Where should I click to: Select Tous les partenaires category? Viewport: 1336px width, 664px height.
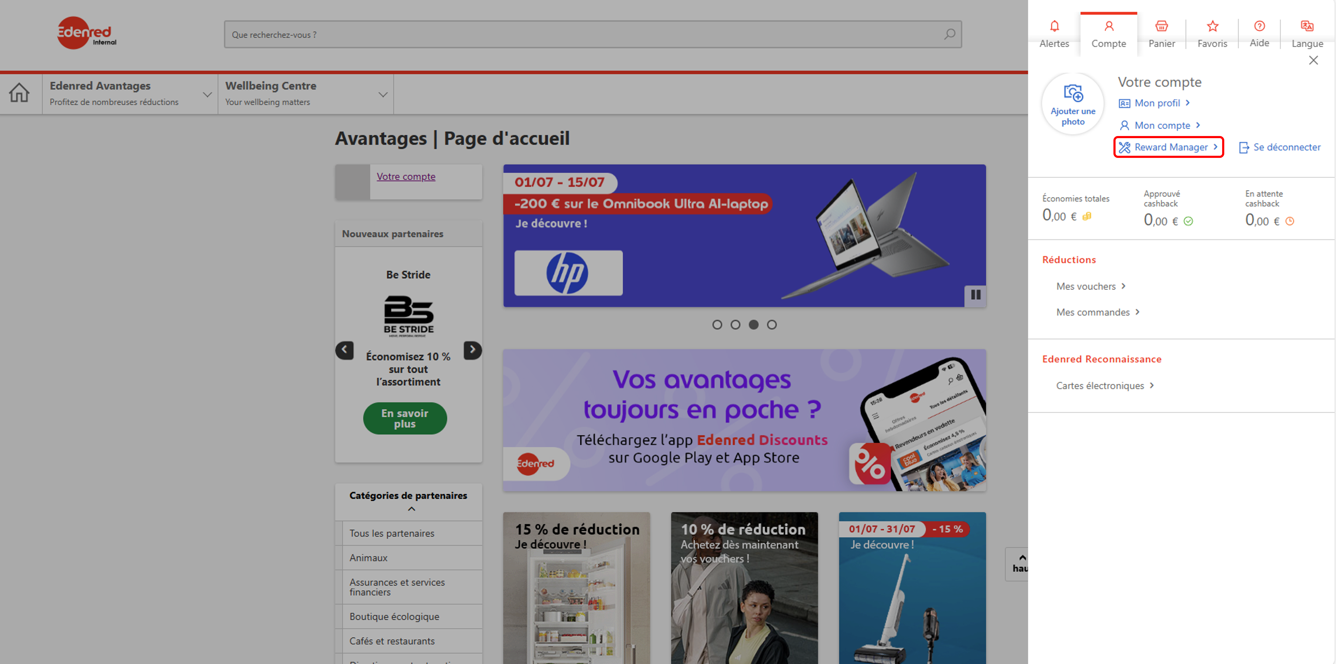tap(412, 534)
